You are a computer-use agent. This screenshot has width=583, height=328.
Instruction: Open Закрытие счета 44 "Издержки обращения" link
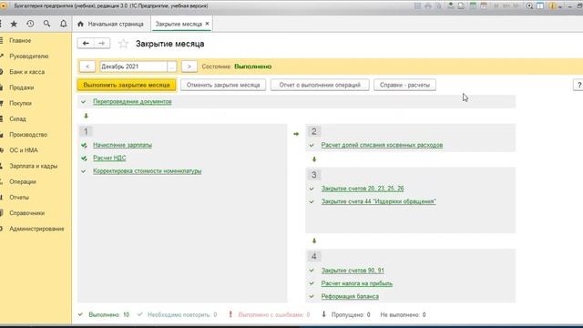[x=379, y=201]
